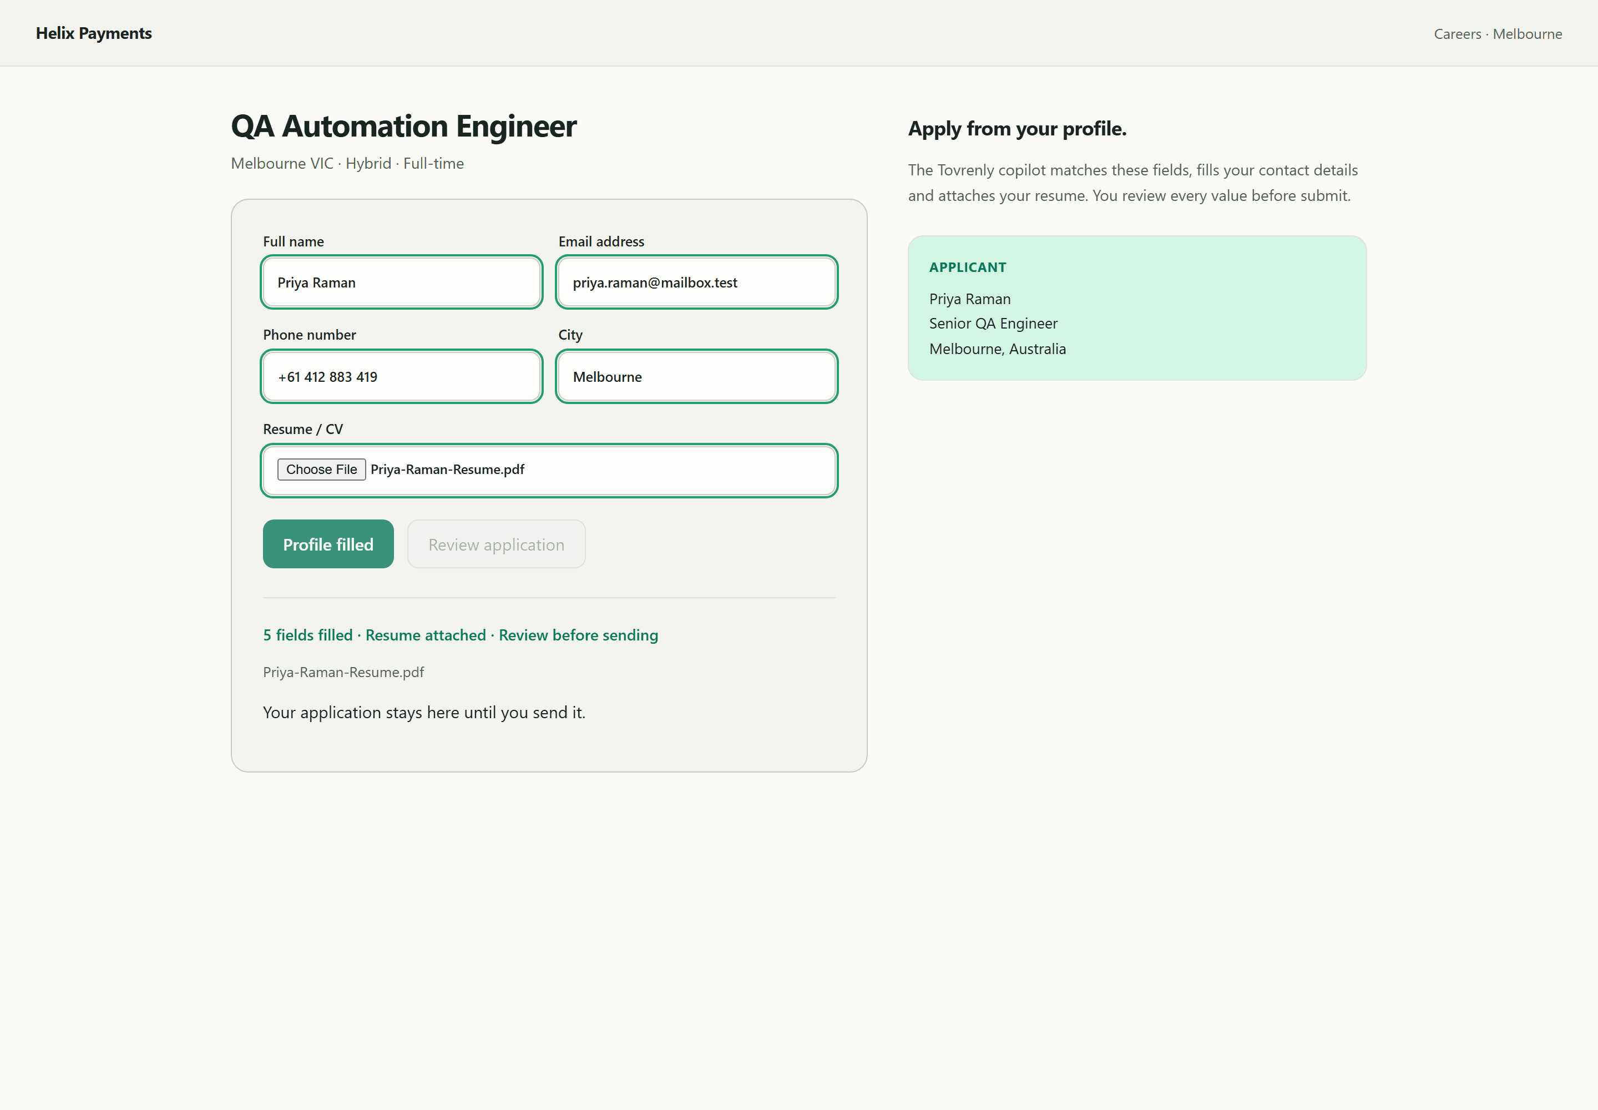
Task: Click the City field containing Melbourne
Action: click(696, 376)
